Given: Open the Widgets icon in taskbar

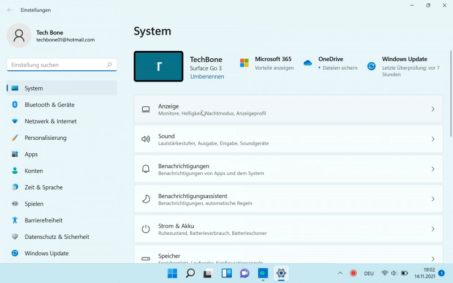Looking at the screenshot, I should [226, 273].
